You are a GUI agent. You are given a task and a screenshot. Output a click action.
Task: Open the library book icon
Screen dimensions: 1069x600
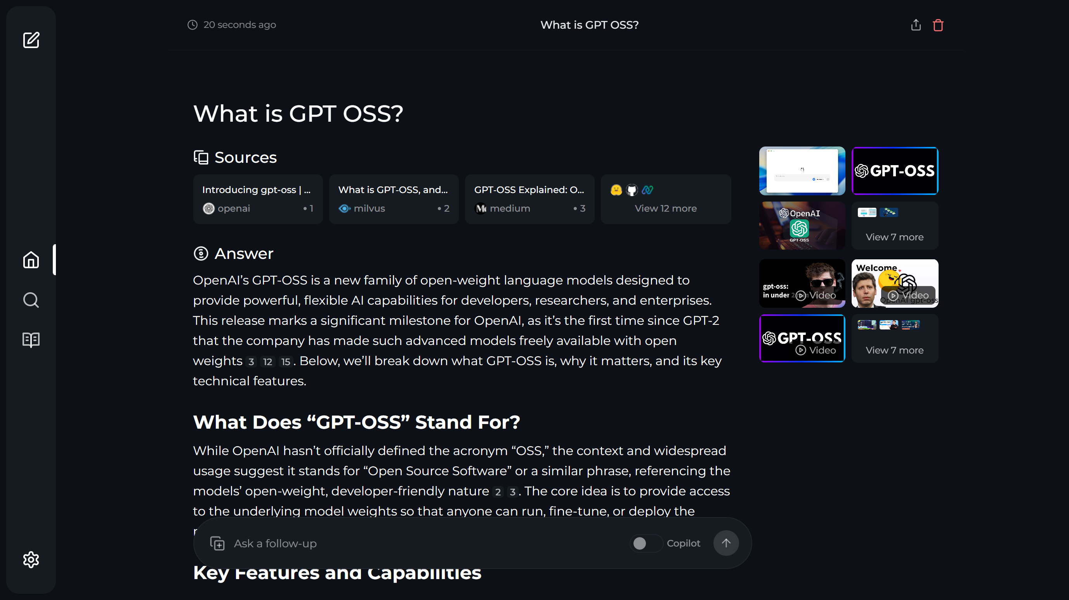pos(31,340)
